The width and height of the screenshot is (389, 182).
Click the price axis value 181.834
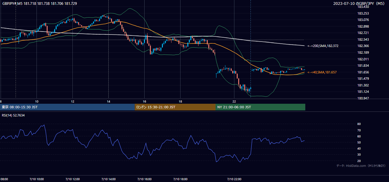(x=363, y=66)
